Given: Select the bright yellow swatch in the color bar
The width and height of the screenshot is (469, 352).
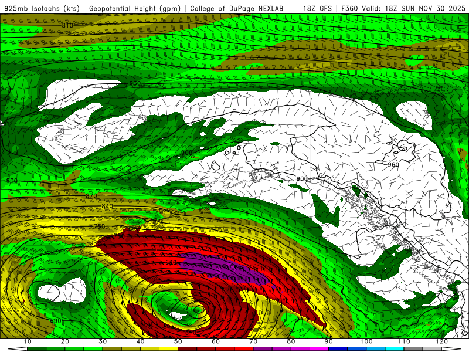Looking at the screenshot, I should [168, 349].
